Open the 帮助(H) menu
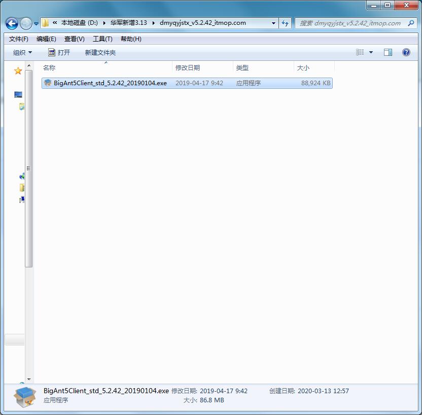The height and width of the screenshot is (415, 422). 131,39
